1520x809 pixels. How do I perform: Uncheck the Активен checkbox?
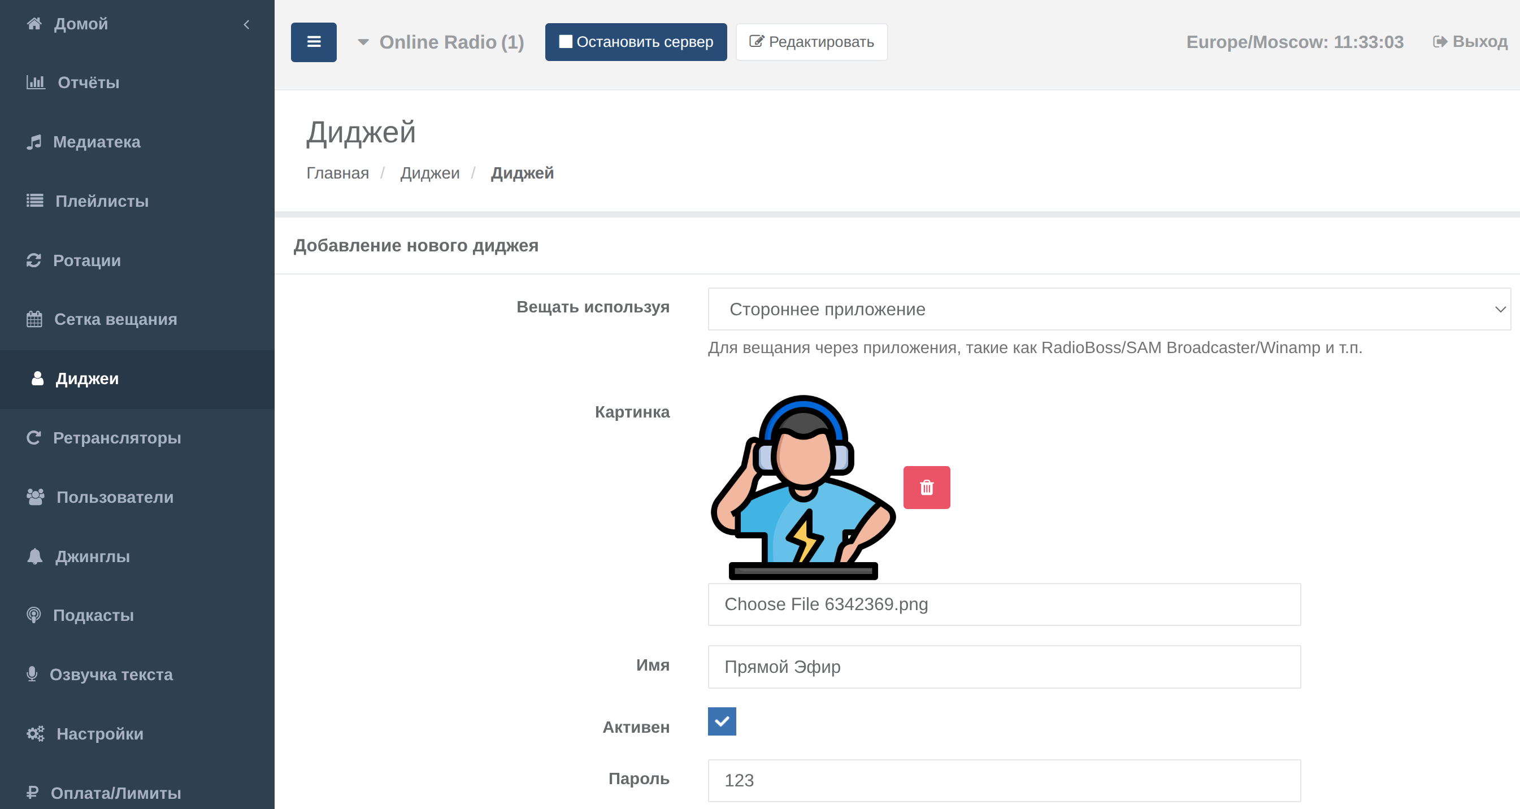click(x=722, y=721)
